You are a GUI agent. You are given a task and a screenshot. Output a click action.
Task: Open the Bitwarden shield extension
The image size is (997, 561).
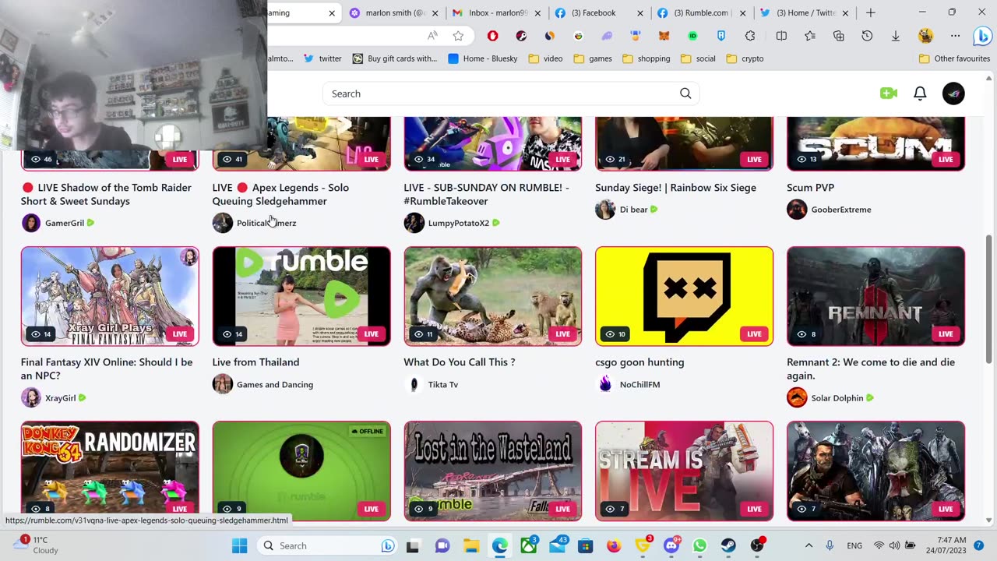pyautogui.click(x=721, y=36)
